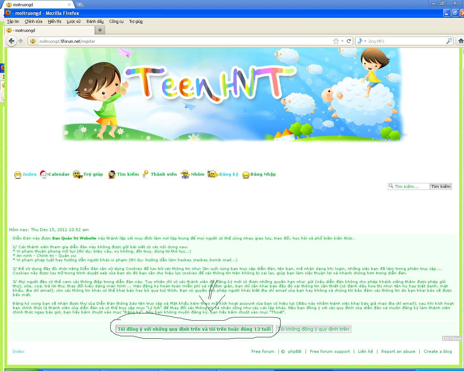Click Tôi đồng ý với những quy định button
The width and height of the screenshot is (464, 371).
click(x=194, y=329)
